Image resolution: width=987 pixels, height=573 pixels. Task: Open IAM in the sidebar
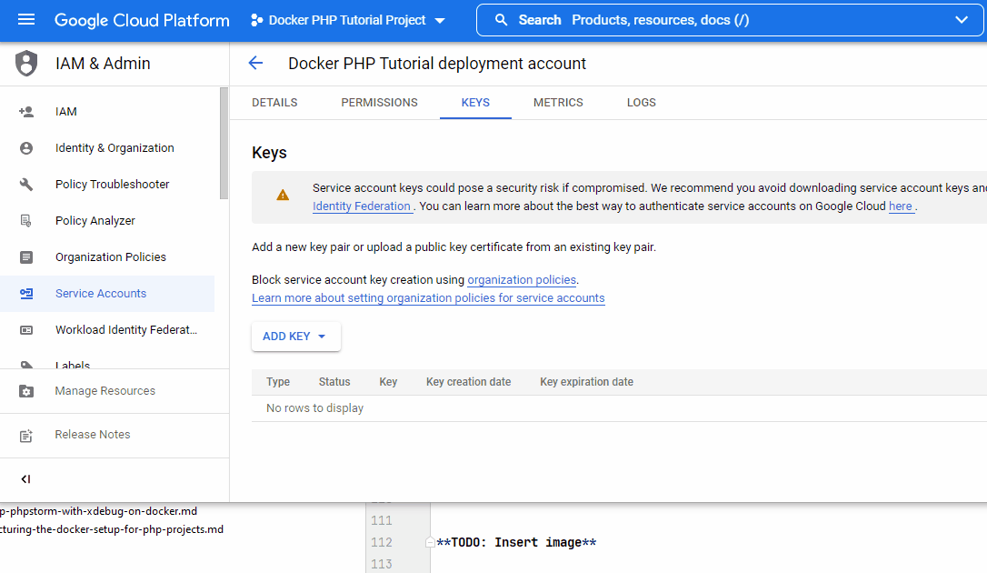[66, 112]
